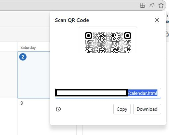Click the highlighted /calendar.html text

[x=142, y=93]
